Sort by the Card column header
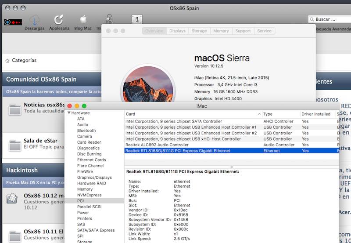The width and height of the screenshot is (351, 243). coord(193,114)
